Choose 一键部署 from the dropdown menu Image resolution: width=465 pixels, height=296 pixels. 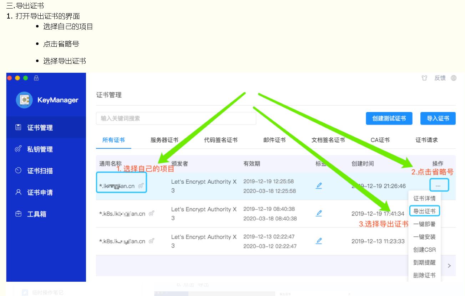coord(424,224)
